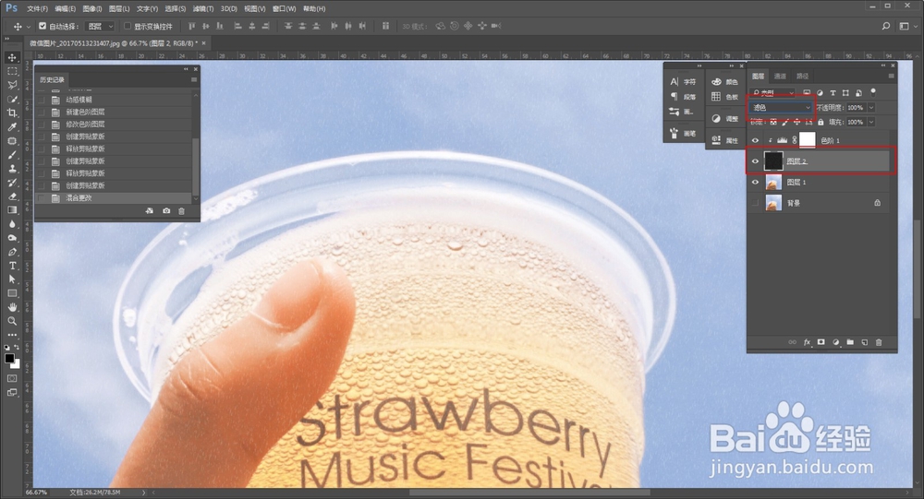This screenshot has height=499, width=924.
Task: Open workspace switcher at top right
Action: [x=905, y=26]
